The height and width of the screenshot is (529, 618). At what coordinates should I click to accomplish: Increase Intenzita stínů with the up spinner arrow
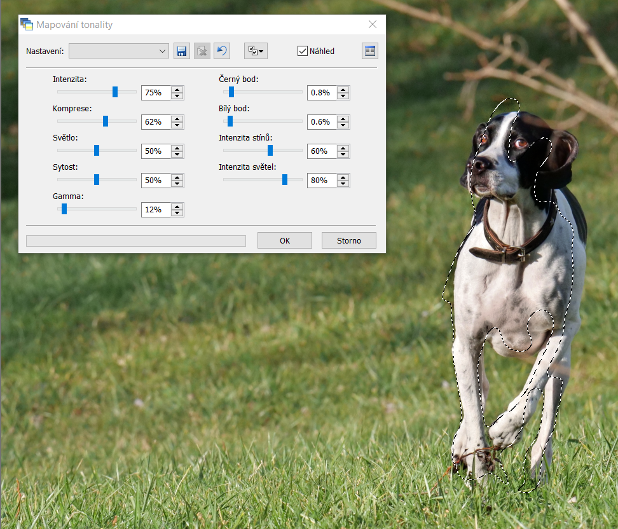343,148
